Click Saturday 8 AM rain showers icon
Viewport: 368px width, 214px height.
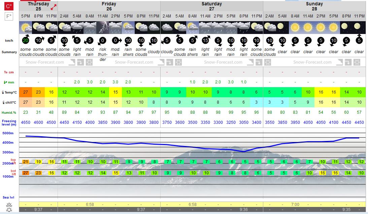click(193, 28)
